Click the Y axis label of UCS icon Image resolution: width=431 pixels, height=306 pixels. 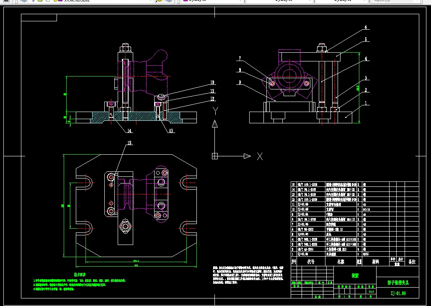215,111
